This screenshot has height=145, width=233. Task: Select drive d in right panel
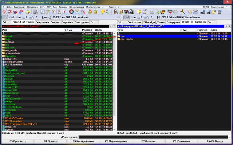point(127,17)
